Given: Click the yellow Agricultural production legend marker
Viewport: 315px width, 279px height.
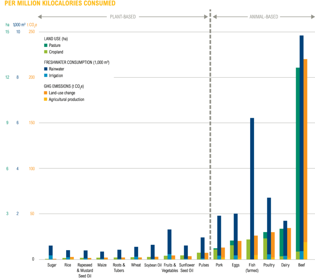Looking at the screenshot, I should pyautogui.click(x=46, y=100).
